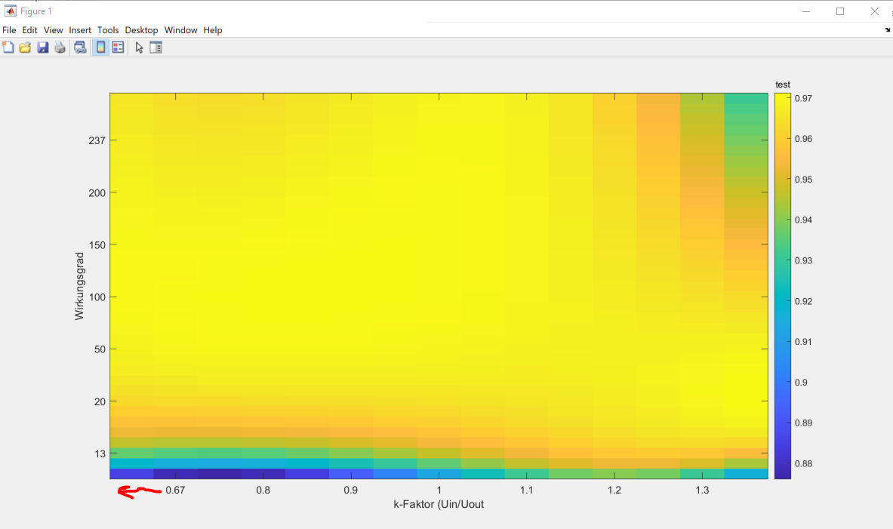
Task: Toggle the Insert Legend toolbar button
Action: point(118,48)
